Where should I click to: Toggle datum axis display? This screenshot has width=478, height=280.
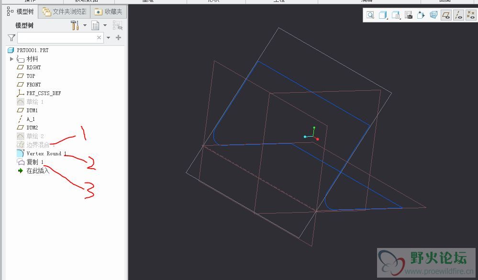[x=458, y=15]
